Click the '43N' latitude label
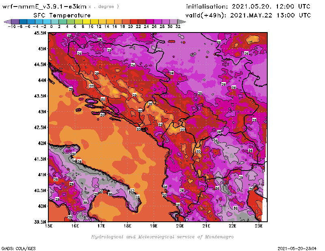 click(42, 112)
